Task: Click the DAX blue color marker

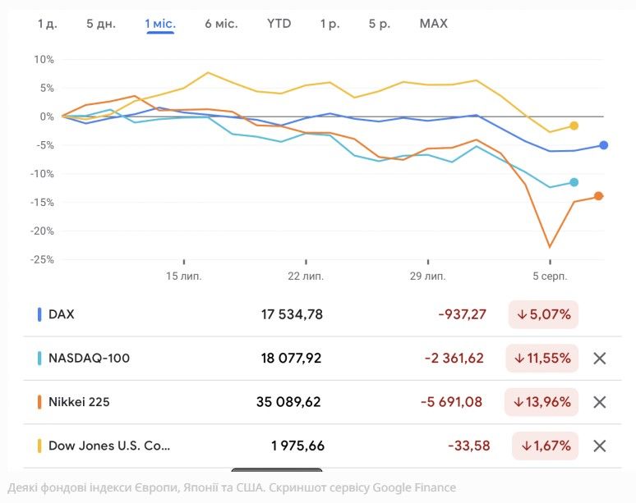Action: [39, 314]
